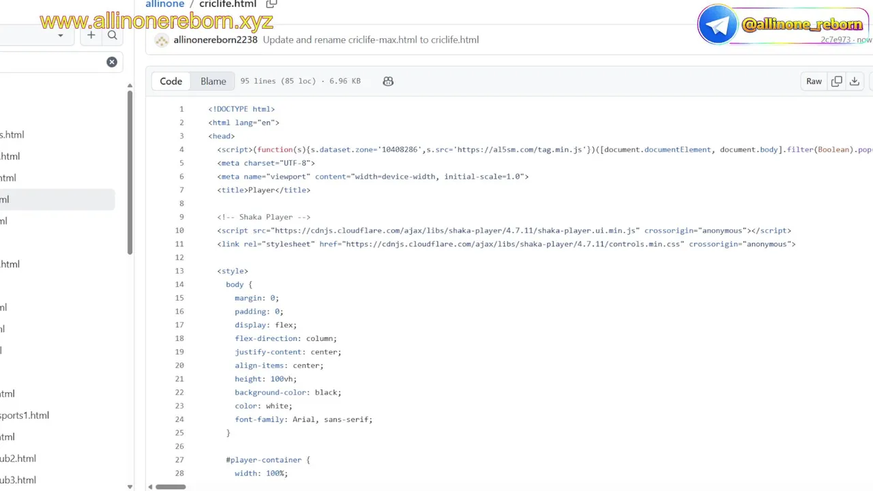This screenshot has height=491, width=873.
Task: Download the raw file
Action: click(x=855, y=81)
